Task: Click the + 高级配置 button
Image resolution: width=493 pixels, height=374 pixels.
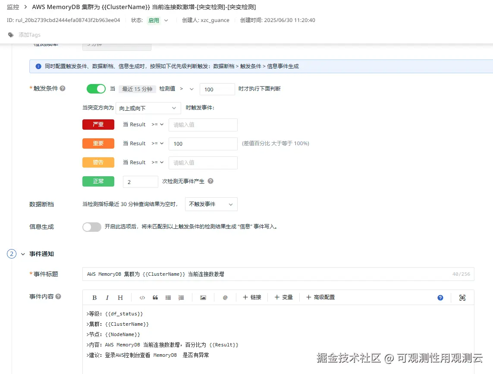Action: coord(320,297)
